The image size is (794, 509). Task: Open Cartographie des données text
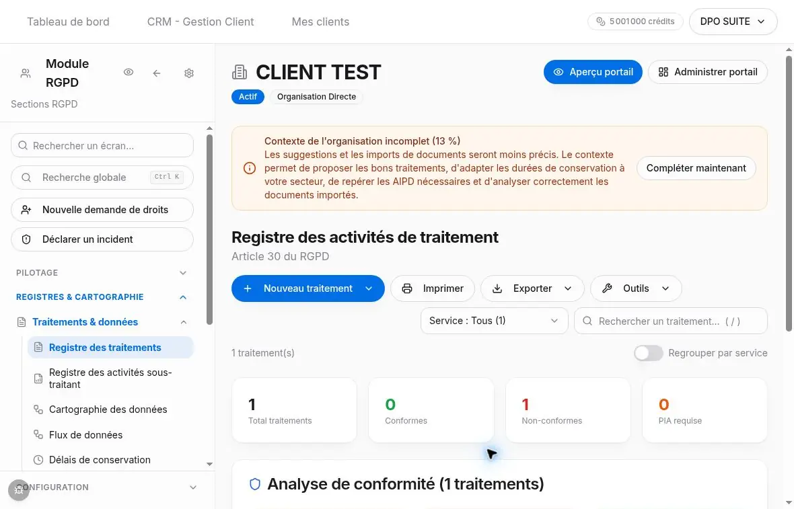pos(108,409)
